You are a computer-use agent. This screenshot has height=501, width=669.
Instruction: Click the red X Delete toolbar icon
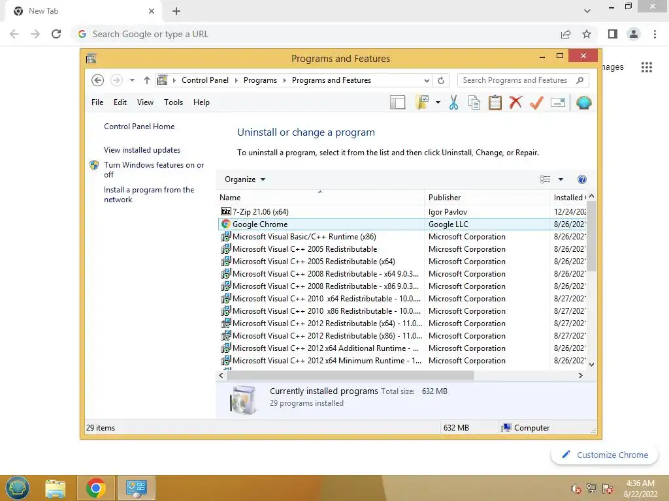click(515, 102)
